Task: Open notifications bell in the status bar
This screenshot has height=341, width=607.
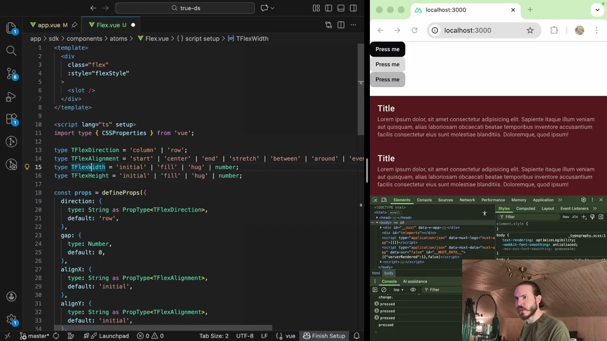Action: (356, 336)
